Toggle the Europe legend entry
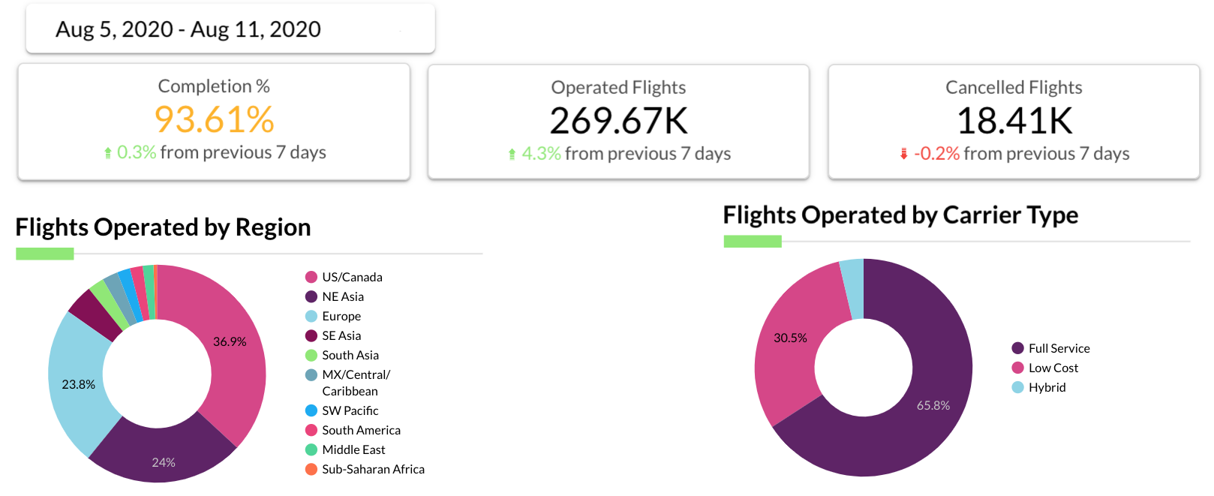 tap(333, 316)
